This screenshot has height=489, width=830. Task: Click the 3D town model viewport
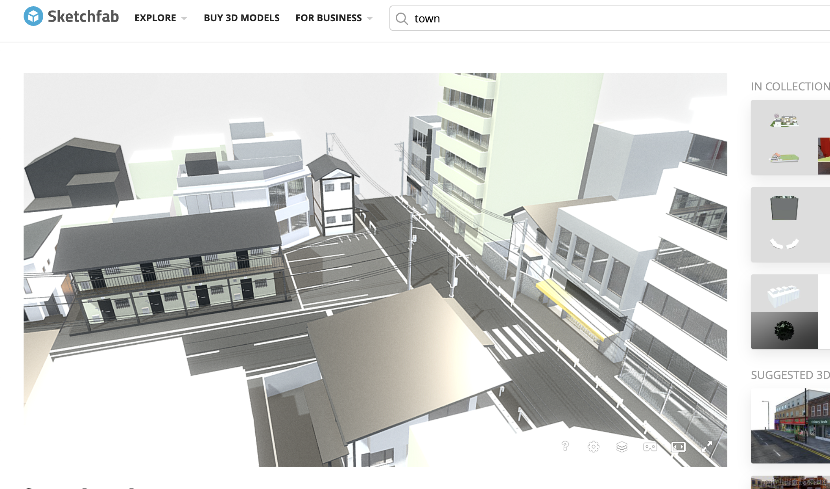tap(375, 270)
